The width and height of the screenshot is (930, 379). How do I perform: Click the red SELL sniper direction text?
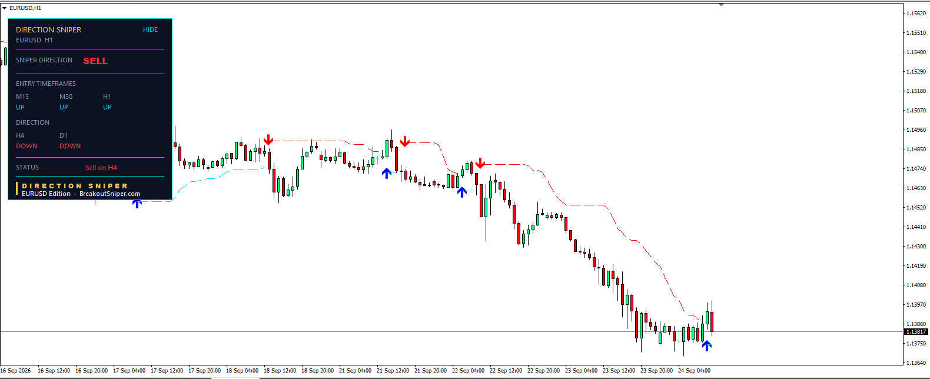(95, 61)
